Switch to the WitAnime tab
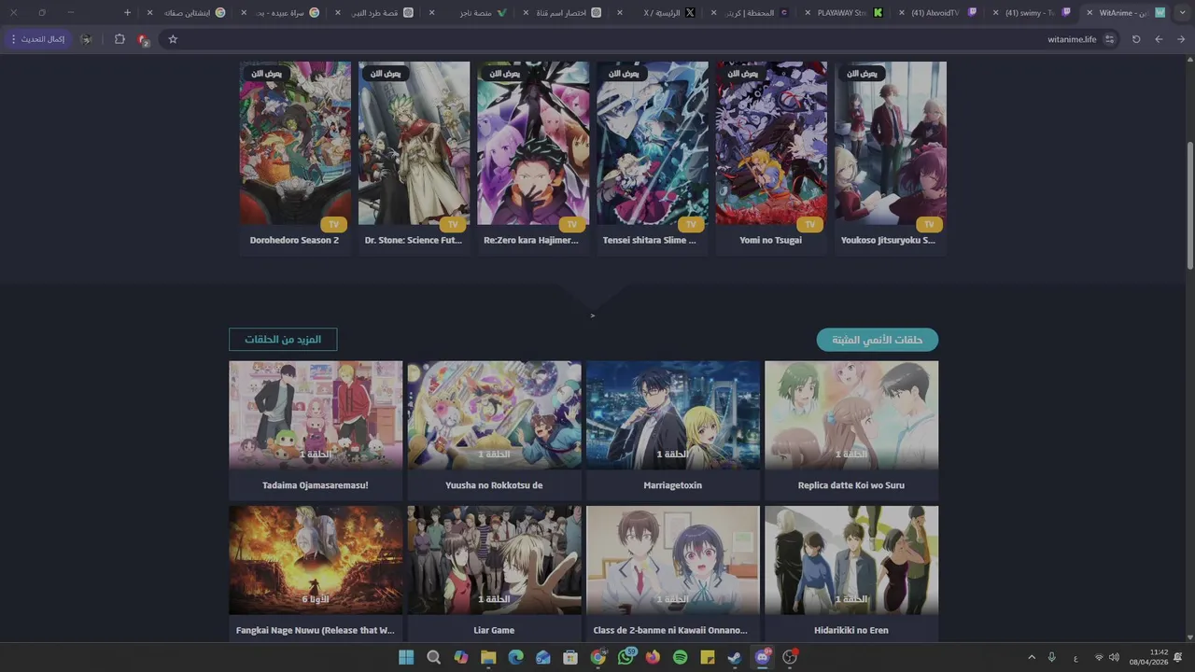This screenshot has width=1195, height=672. (1124, 12)
